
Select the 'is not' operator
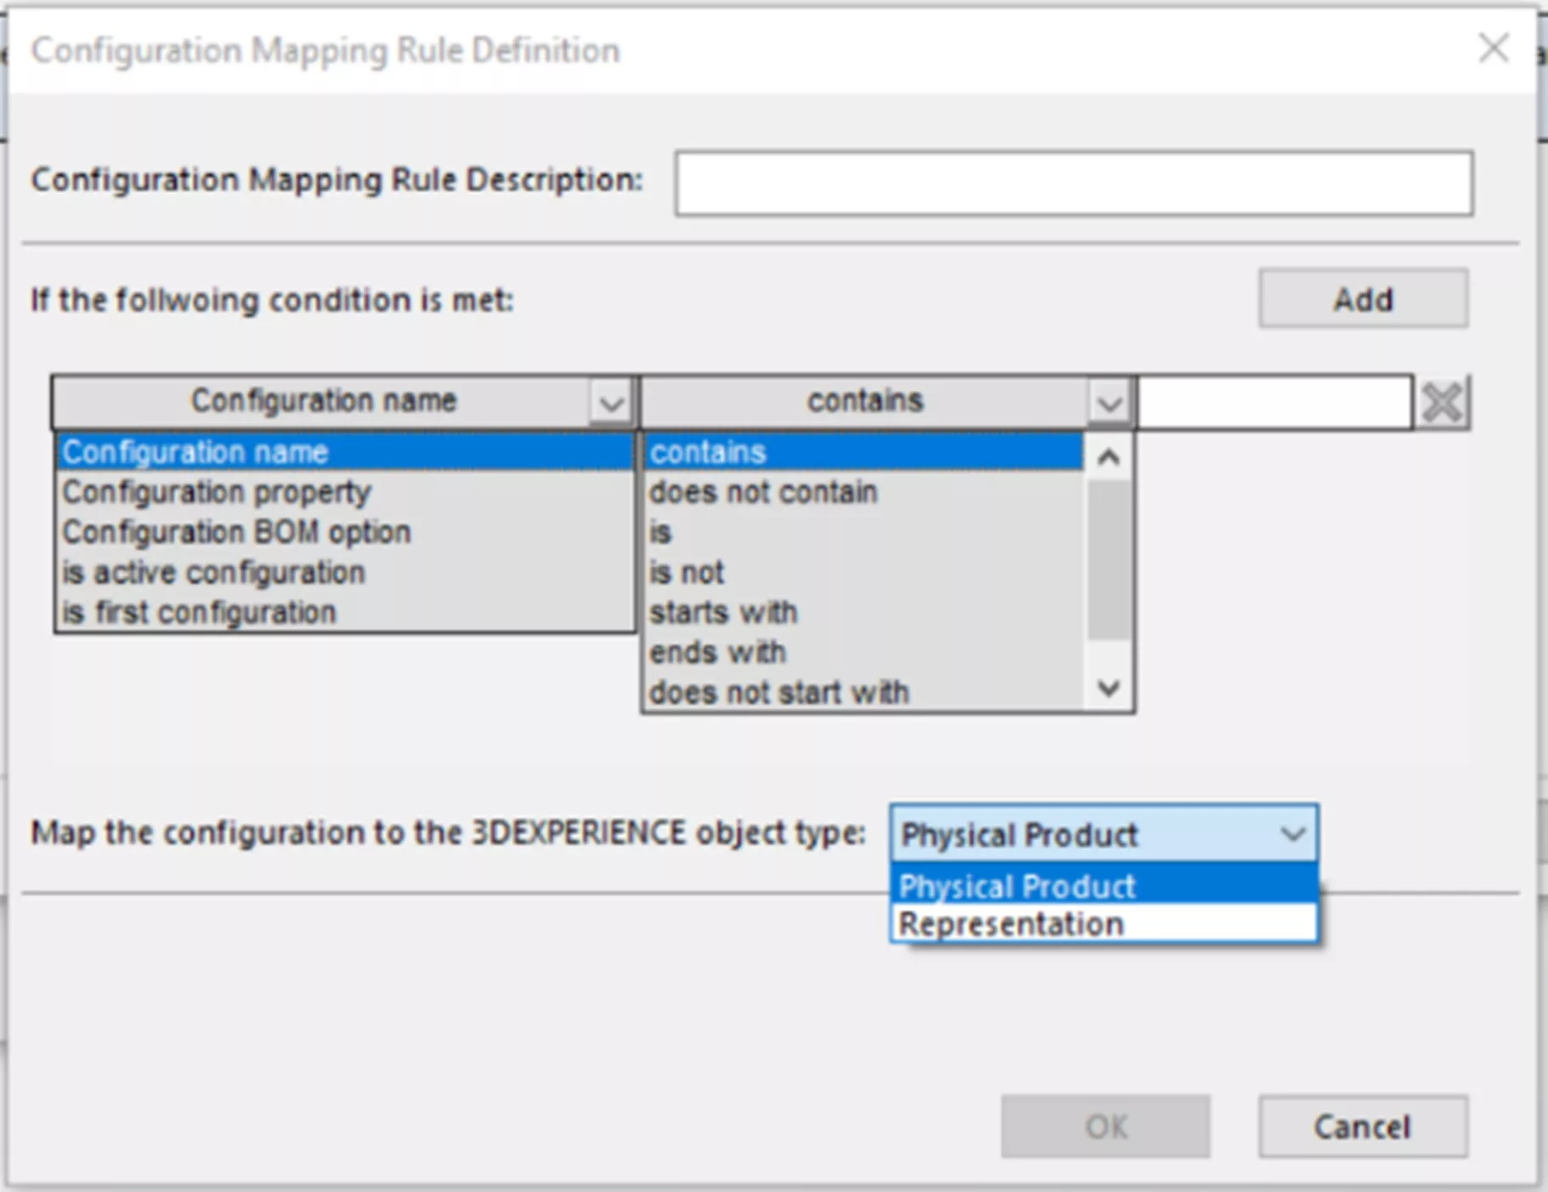[865, 571]
